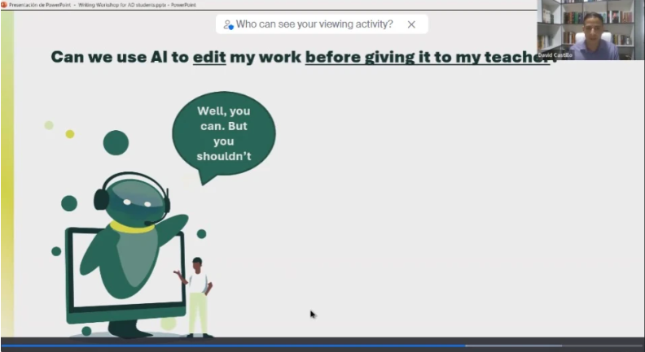Jump to the unbuffered end of the video timeline
This screenshot has height=352, width=645.
point(603,345)
